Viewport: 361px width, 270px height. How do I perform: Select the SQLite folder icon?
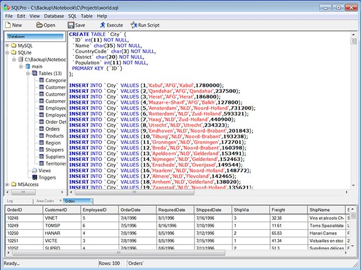point(14,52)
